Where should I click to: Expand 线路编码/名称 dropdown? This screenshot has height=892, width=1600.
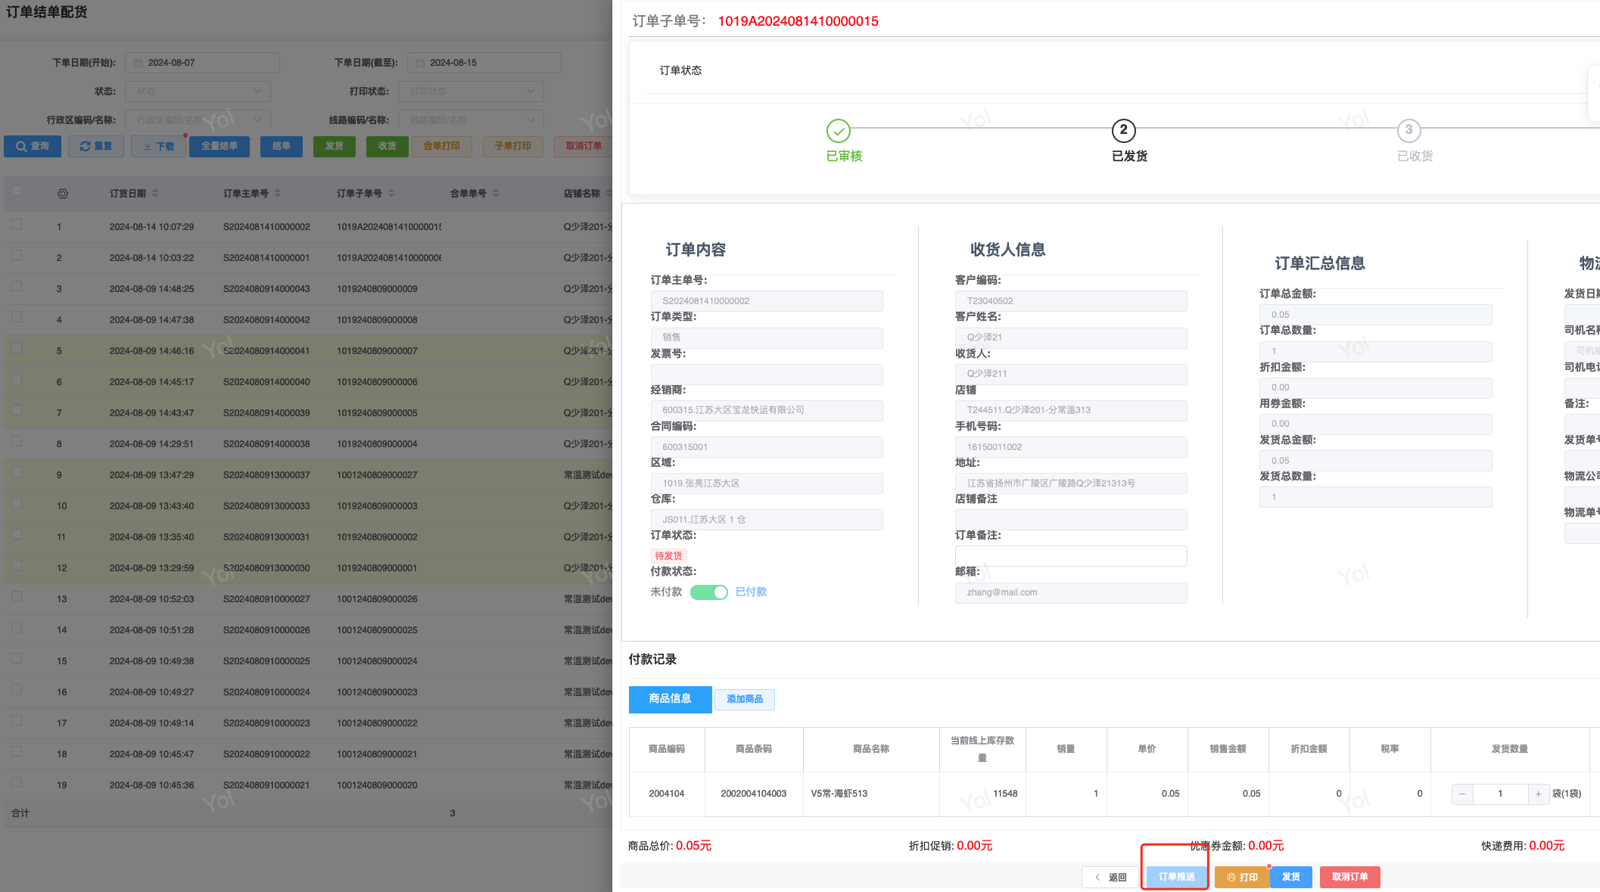tap(471, 120)
